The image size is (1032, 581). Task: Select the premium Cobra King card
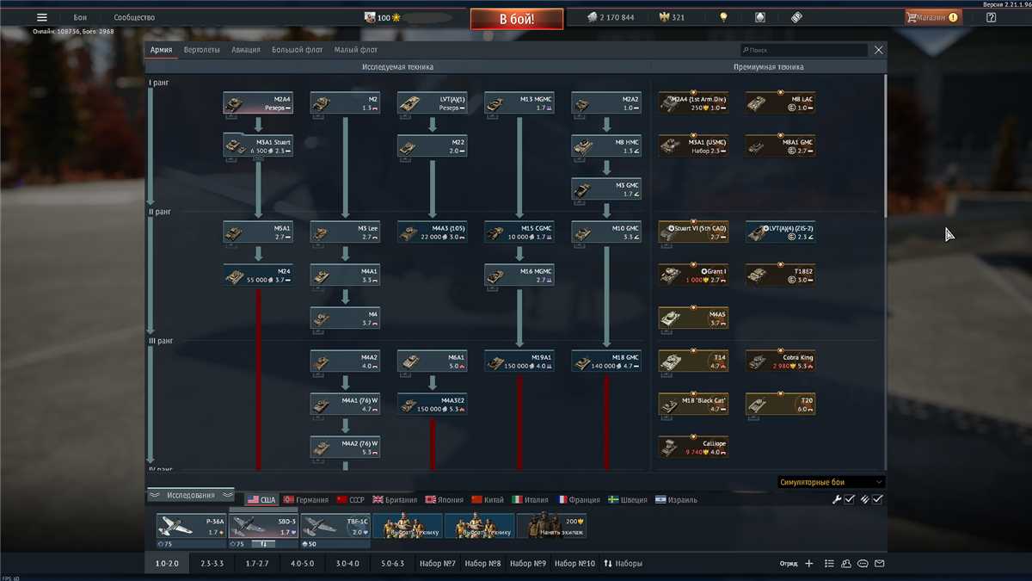pyautogui.click(x=780, y=362)
